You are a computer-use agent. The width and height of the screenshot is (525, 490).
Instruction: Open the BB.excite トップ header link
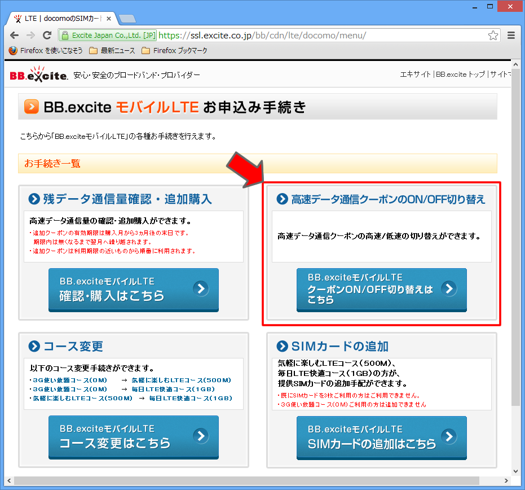[x=460, y=75]
